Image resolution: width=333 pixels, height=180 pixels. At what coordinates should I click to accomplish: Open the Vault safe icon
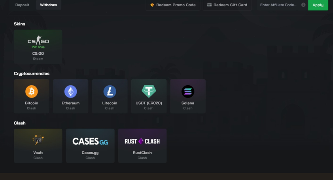tap(38, 140)
